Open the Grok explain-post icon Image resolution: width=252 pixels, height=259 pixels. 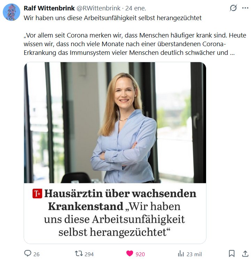pyautogui.click(x=233, y=8)
